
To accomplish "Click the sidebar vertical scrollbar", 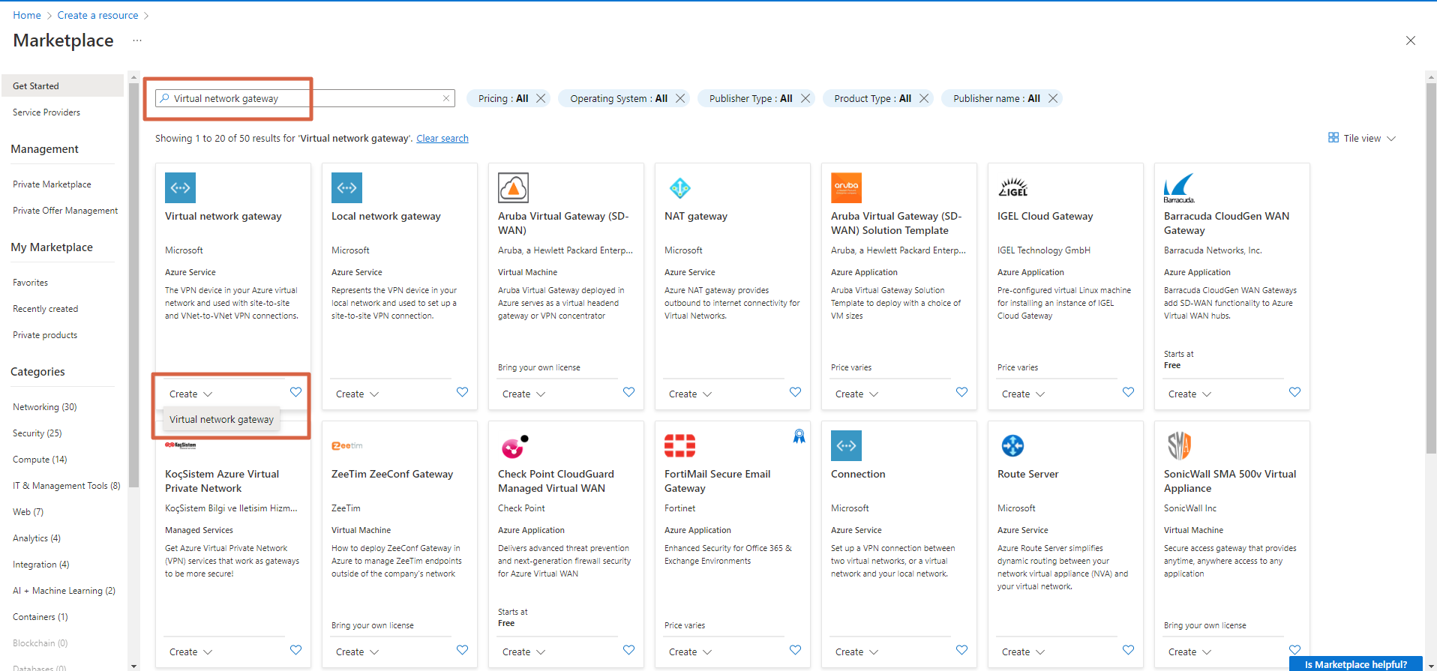I will [x=133, y=285].
